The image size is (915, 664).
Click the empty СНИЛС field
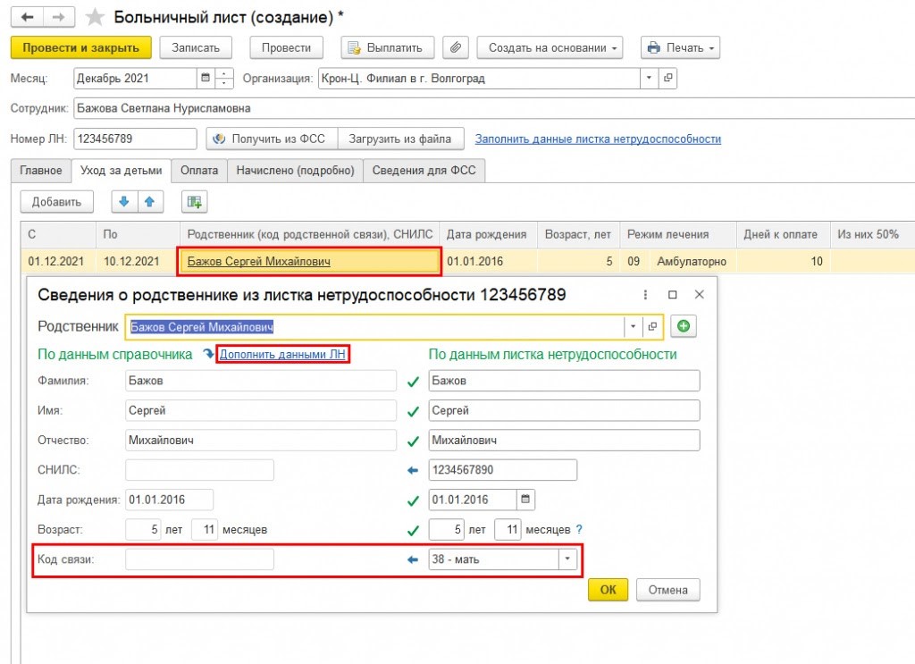click(199, 470)
